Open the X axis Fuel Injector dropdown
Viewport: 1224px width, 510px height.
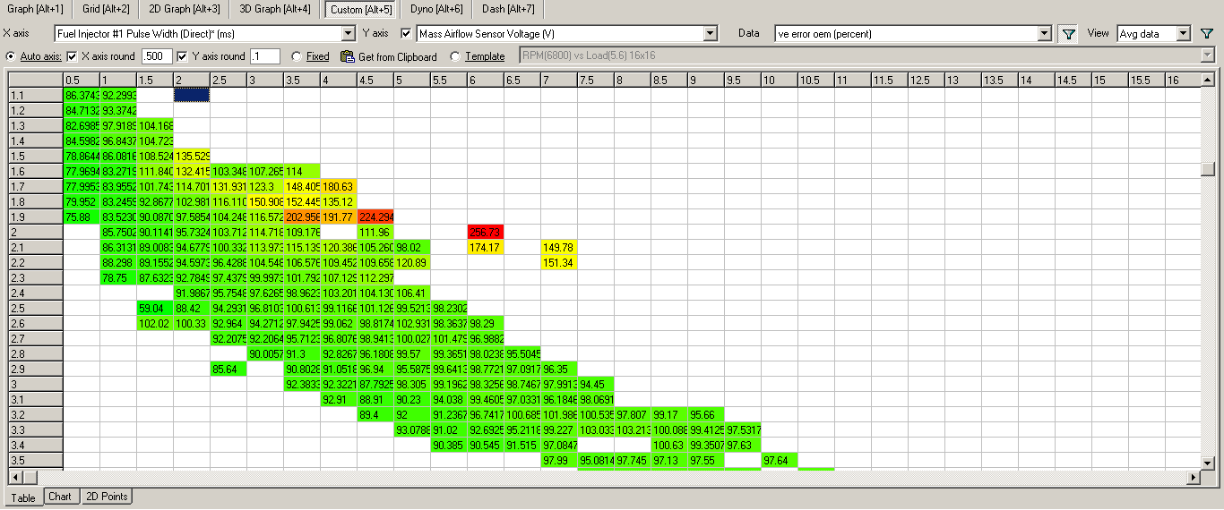click(349, 34)
